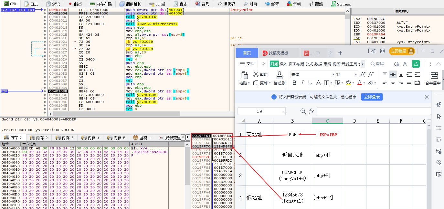
Task: Click the disassembly pane vertical scrollbar
Action: (348, 61)
